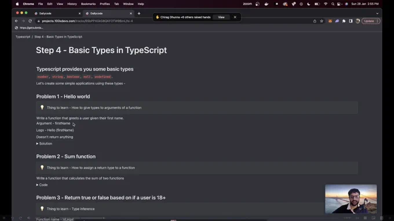Click the presenter webcam thumbnail
The image size is (394, 221).
pyautogui.click(x=351, y=199)
